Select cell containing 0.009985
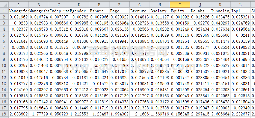The image size is (255, 118). [79, 23]
